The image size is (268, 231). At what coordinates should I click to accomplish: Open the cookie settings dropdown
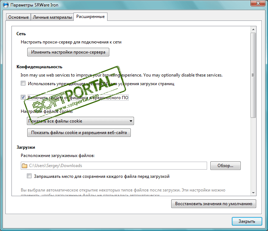[80, 121]
